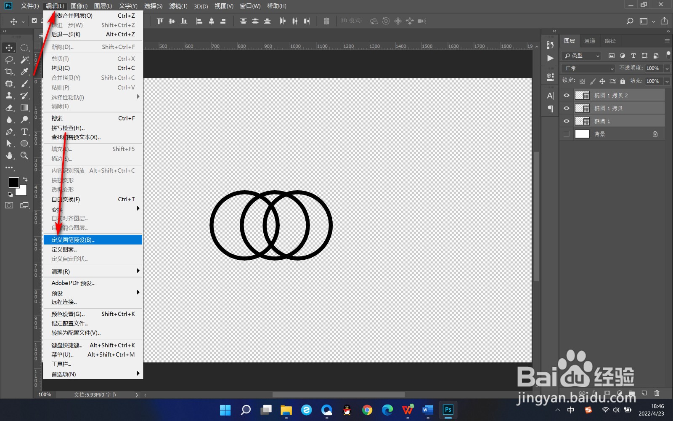
Task: Open the 滤镜(T) menu
Action: point(178,6)
